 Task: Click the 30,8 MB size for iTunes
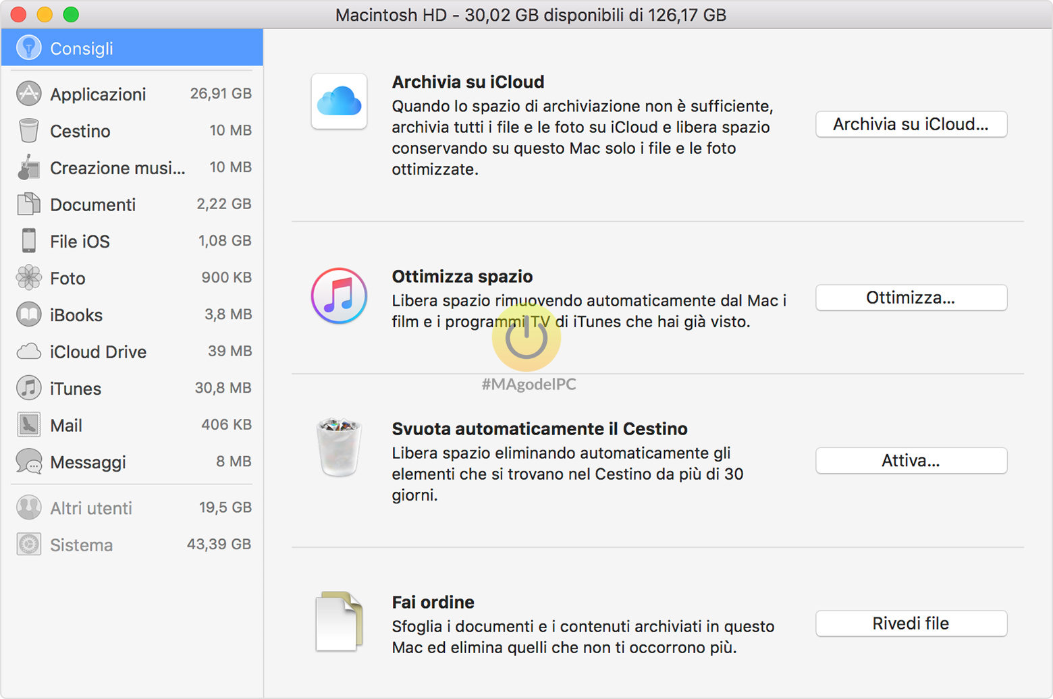pyautogui.click(x=223, y=388)
